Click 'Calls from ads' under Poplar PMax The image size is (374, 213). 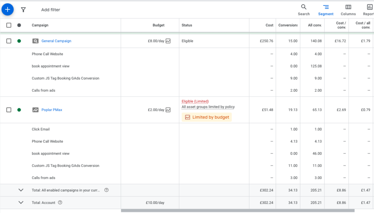tap(43, 178)
